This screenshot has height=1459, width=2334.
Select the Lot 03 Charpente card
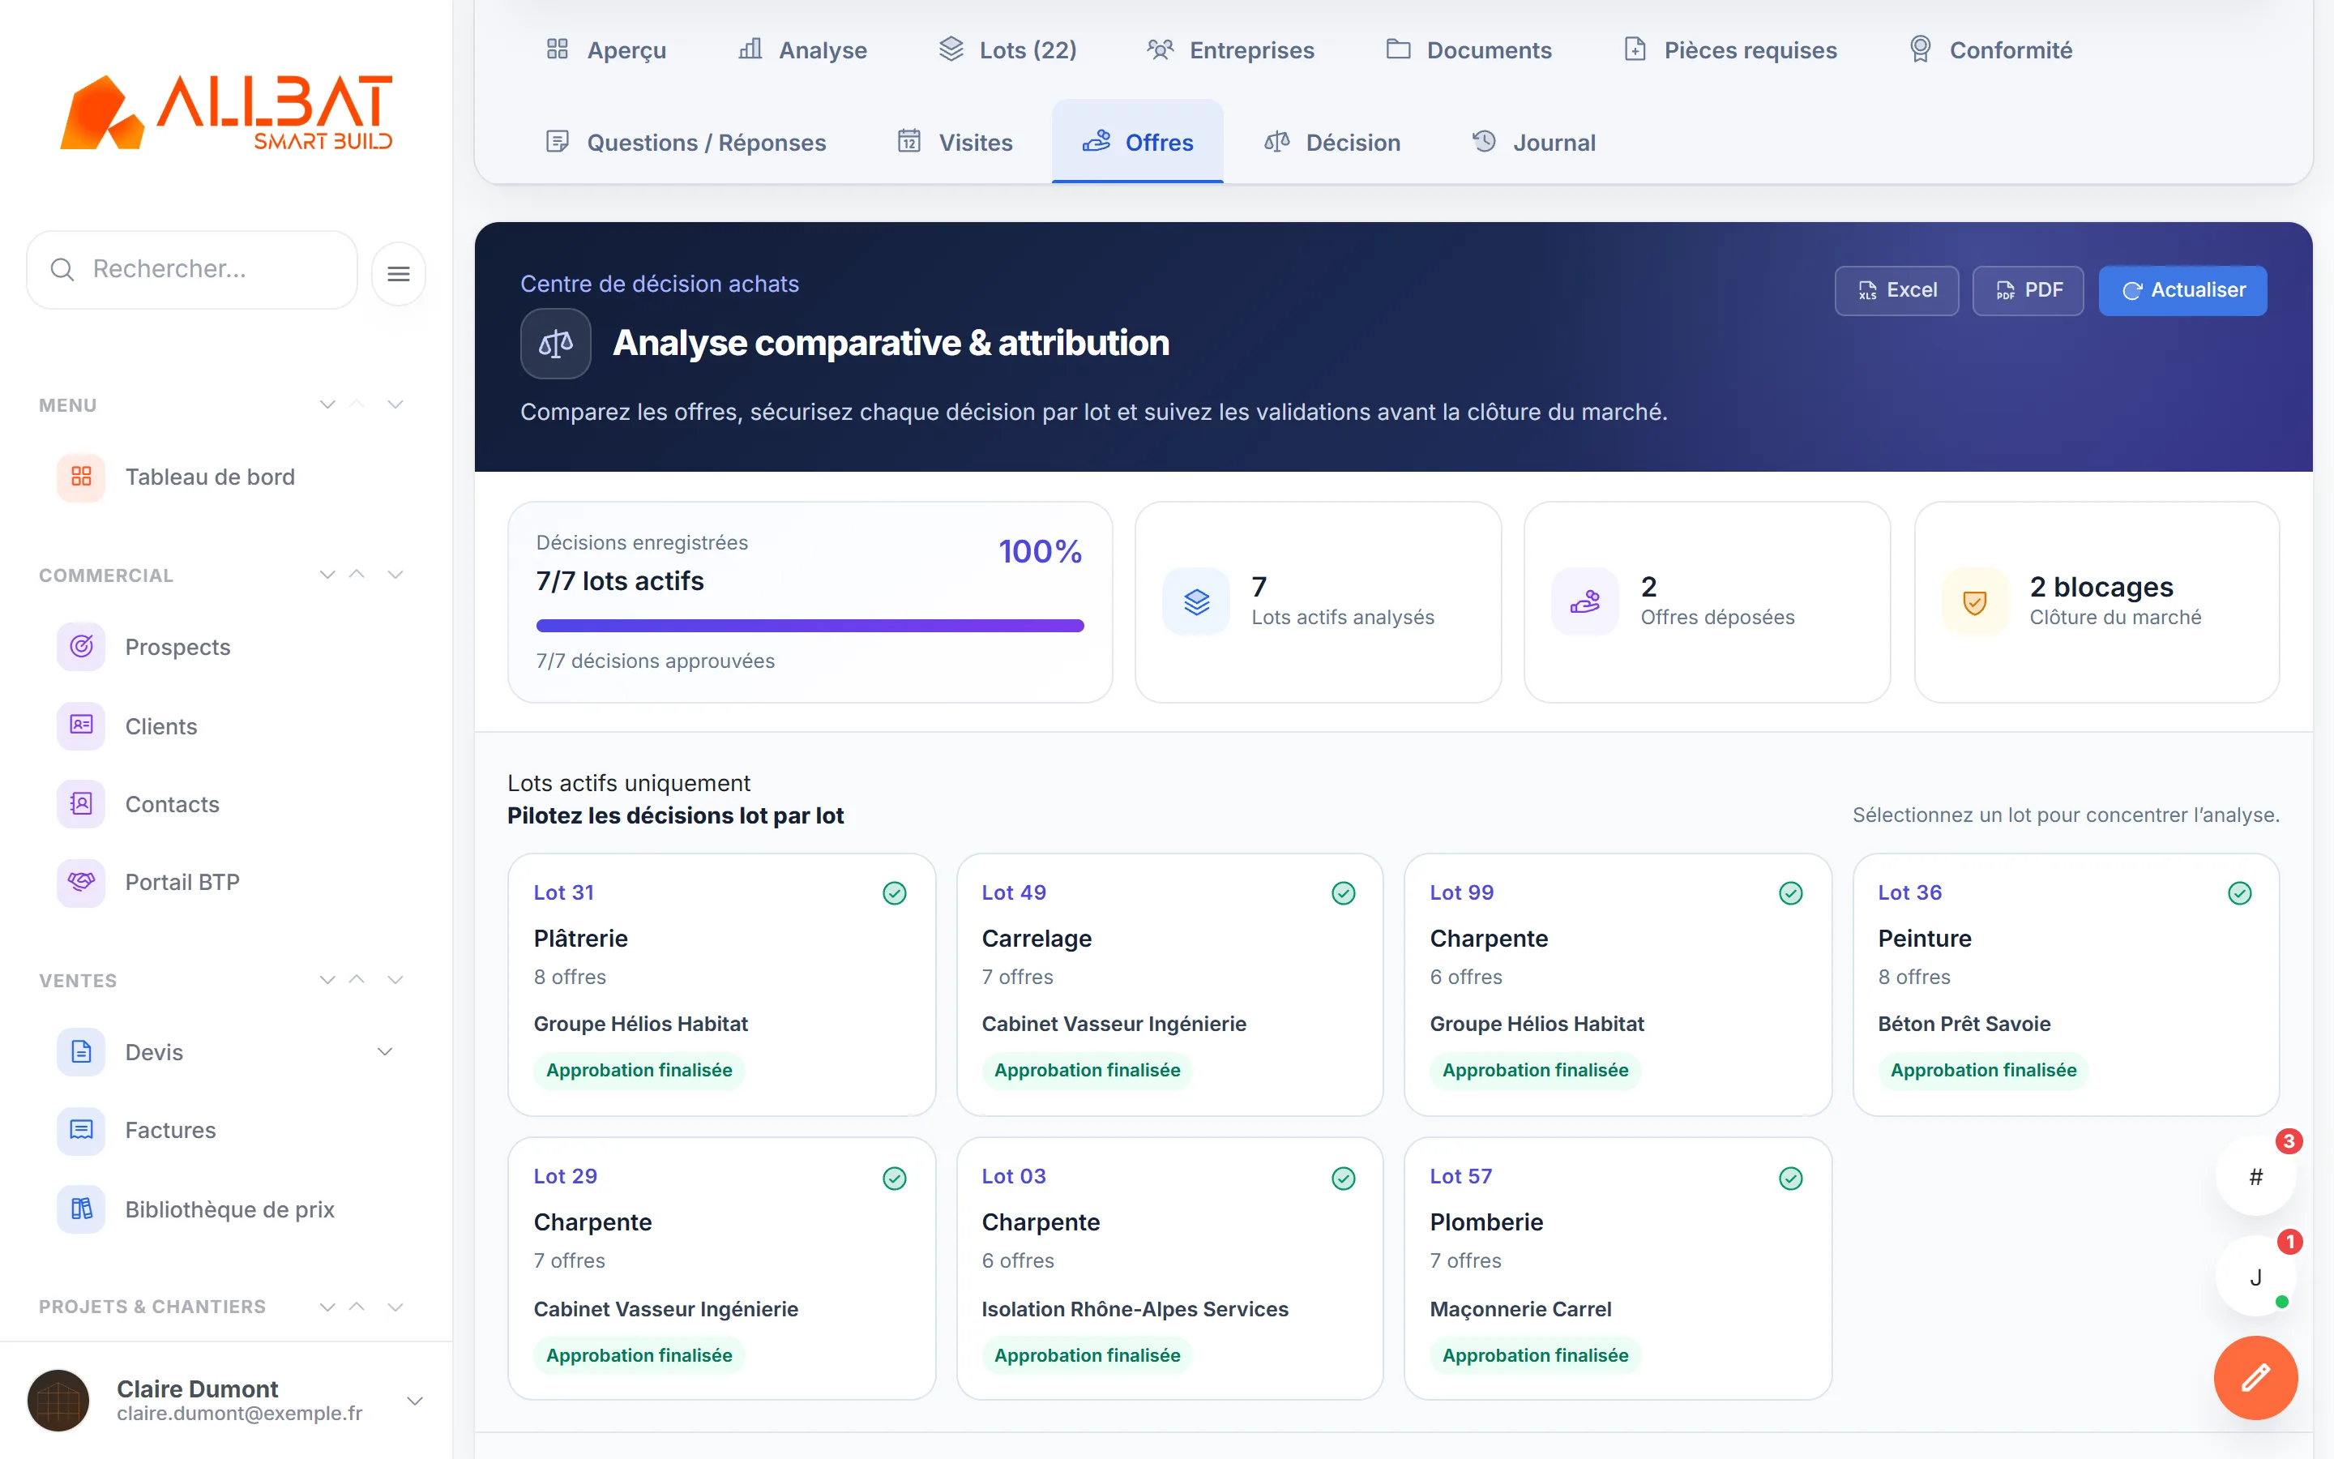(1169, 1268)
